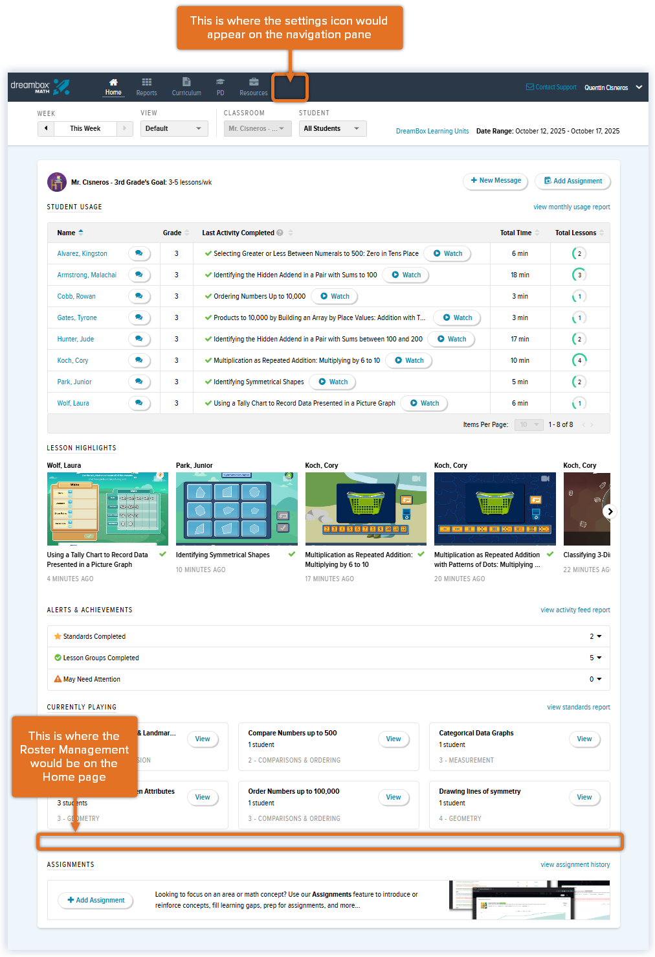Open view activity feed report link
Screen dimensions: 655x957
[x=575, y=610]
